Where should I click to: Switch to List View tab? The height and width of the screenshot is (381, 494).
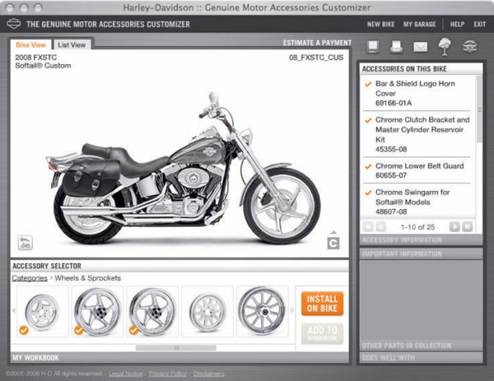click(72, 44)
